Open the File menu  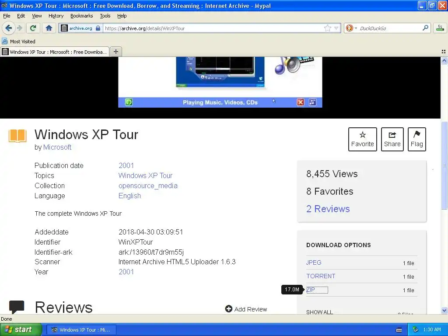pyautogui.click(x=7, y=16)
